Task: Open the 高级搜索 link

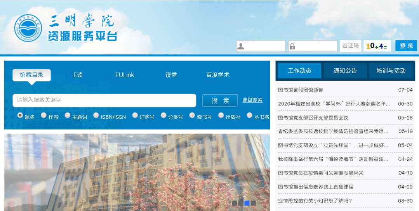Action: [x=252, y=100]
